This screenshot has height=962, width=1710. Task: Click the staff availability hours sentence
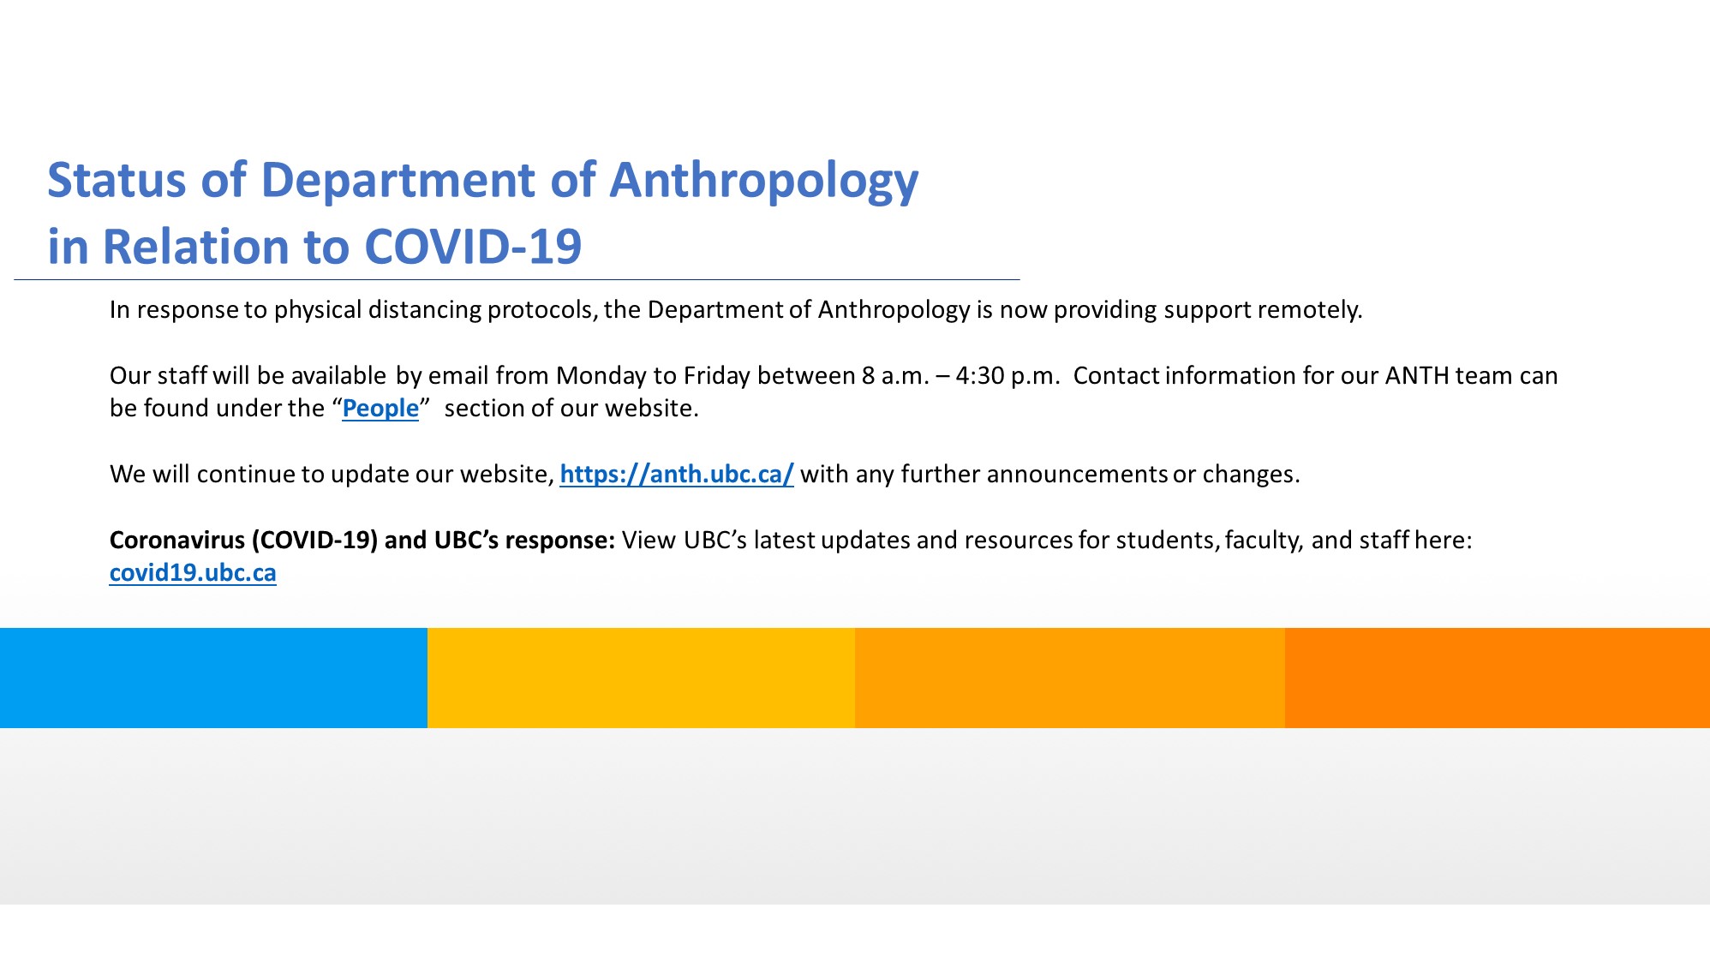click(585, 376)
